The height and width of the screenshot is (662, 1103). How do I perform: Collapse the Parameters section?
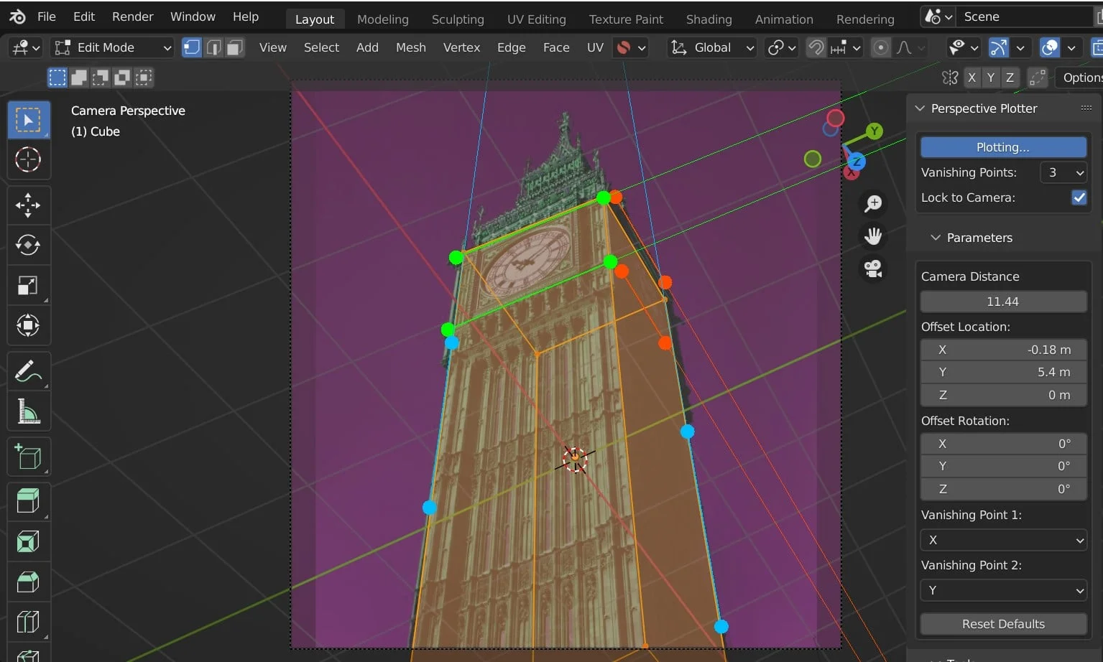(936, 237)
